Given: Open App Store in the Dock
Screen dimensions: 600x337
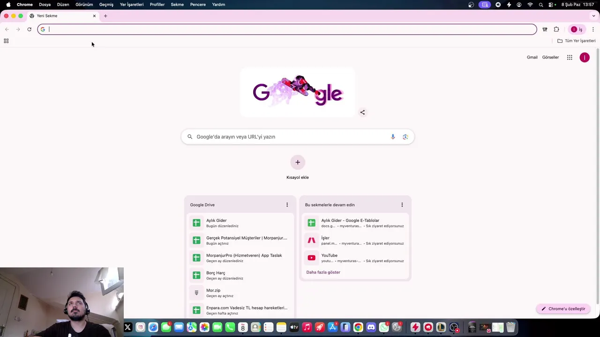Looking at the screenshot, I should click(333, 327).
